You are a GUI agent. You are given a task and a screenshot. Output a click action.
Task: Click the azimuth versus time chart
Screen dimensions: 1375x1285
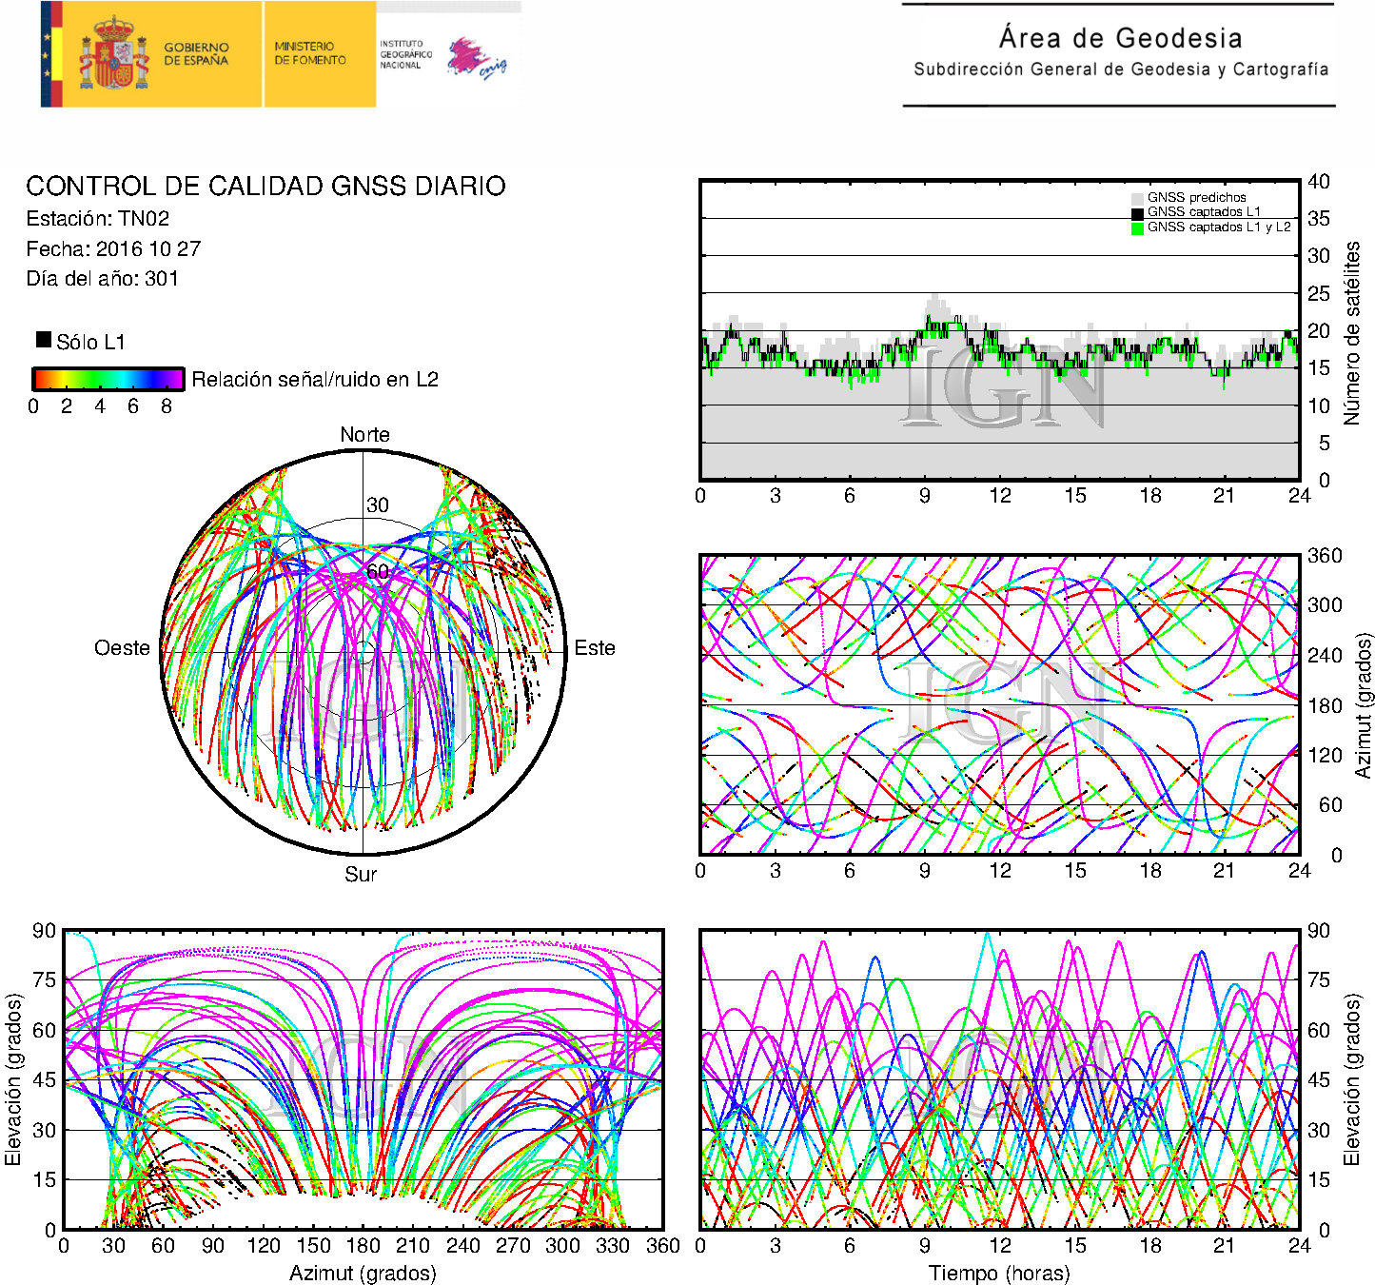[1000, 704]
